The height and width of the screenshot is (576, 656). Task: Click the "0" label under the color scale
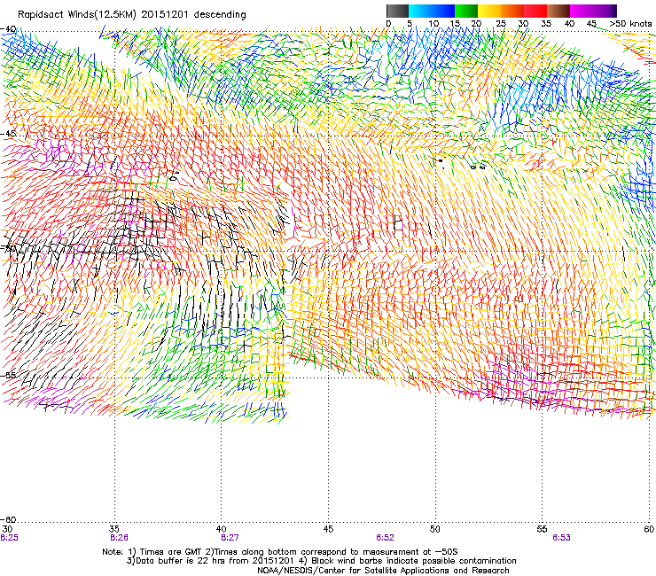pos(388,24)
